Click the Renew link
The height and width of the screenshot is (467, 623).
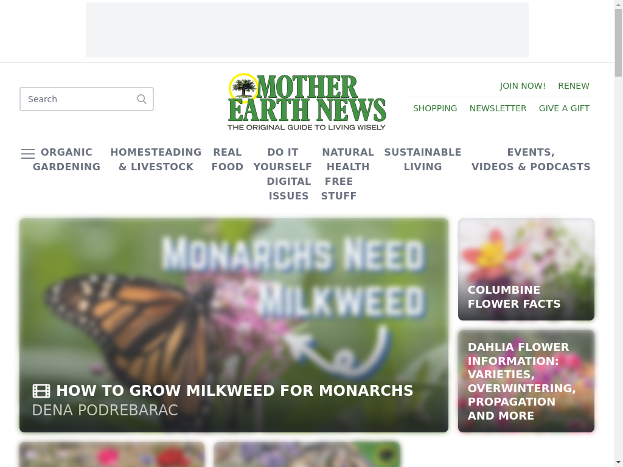click(x=573, y=86)
